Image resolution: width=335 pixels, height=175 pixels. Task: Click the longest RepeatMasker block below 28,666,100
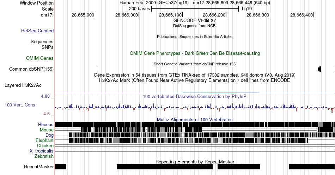tap(165, 167)
